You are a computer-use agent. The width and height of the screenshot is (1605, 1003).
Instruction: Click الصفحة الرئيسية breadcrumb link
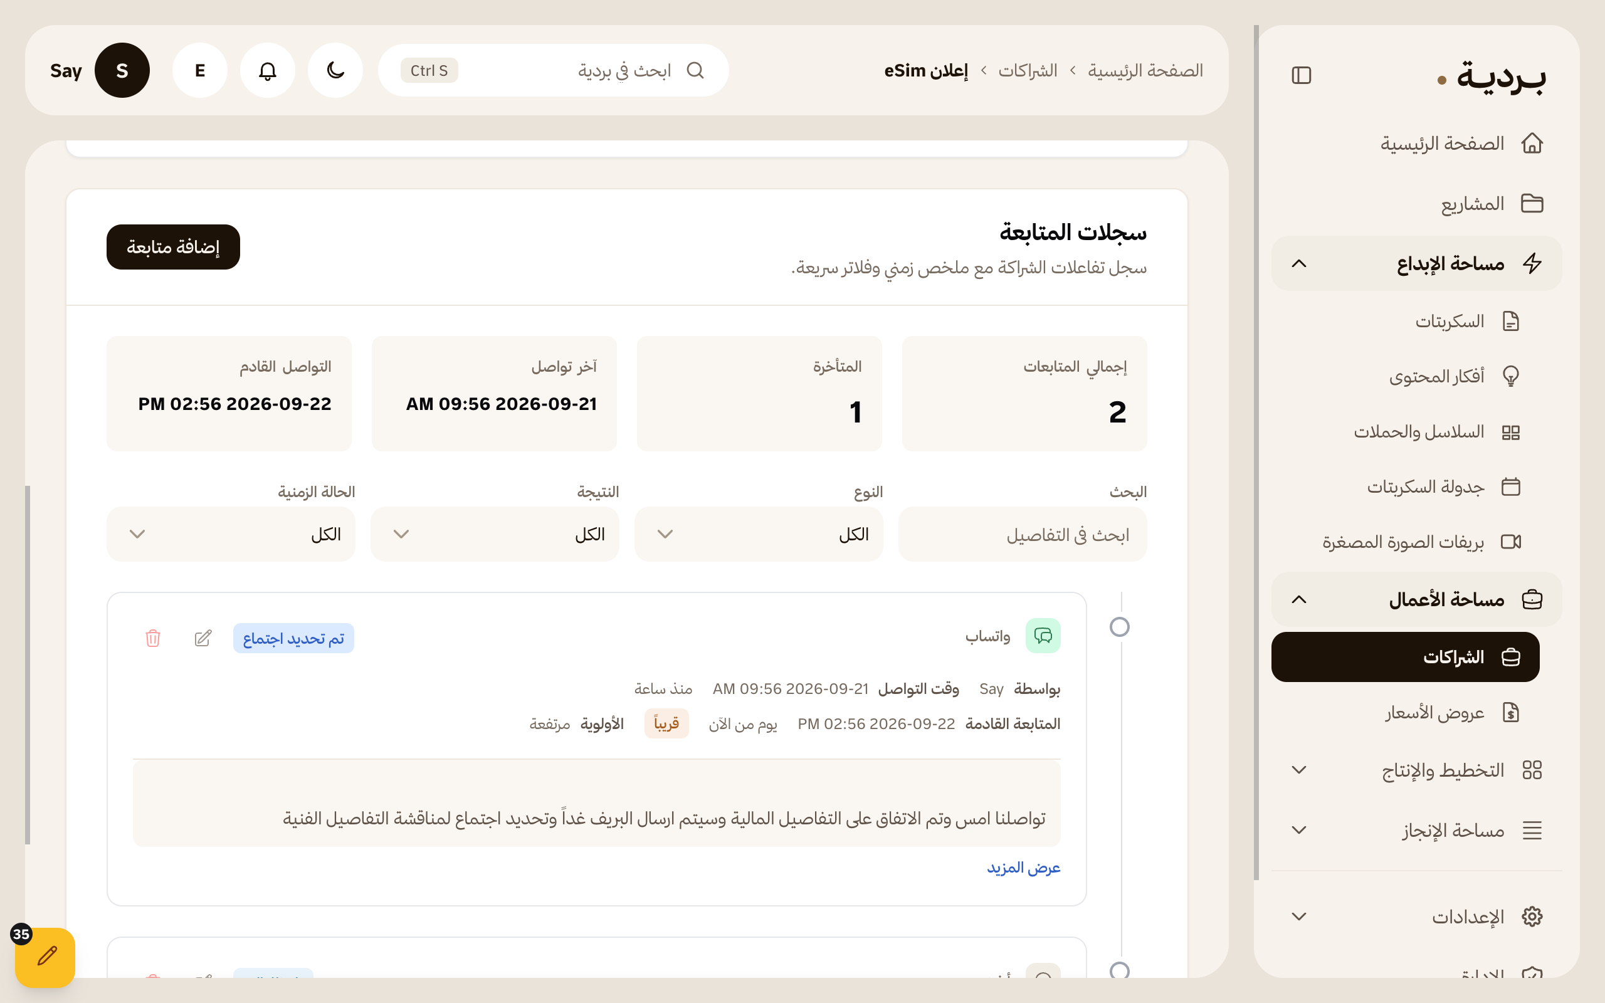click(x=1145, y=70)
